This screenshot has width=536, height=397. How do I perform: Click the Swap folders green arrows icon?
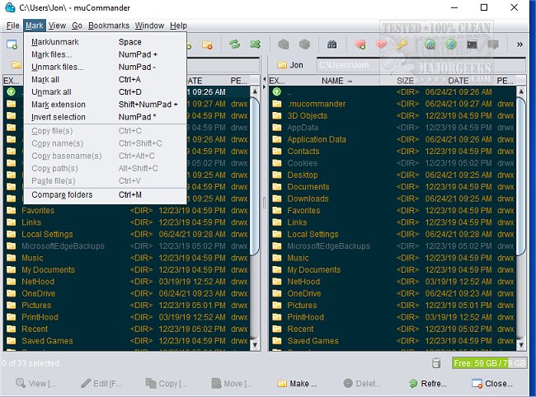pyautogui.click(x=234, y=44)
